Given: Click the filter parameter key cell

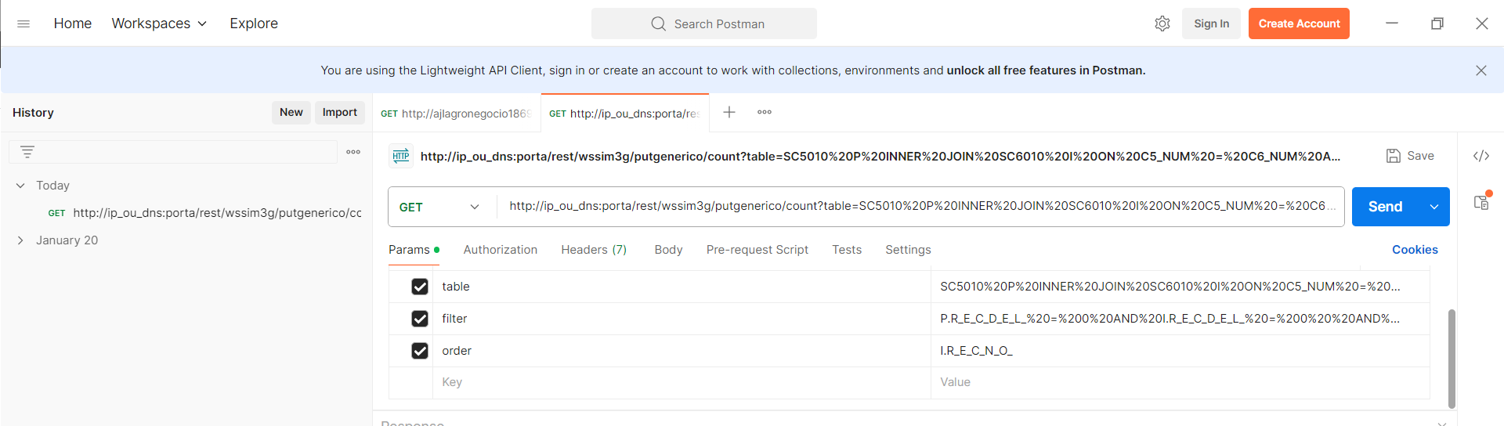Looking at the screenshot, I should coord(681,319).
